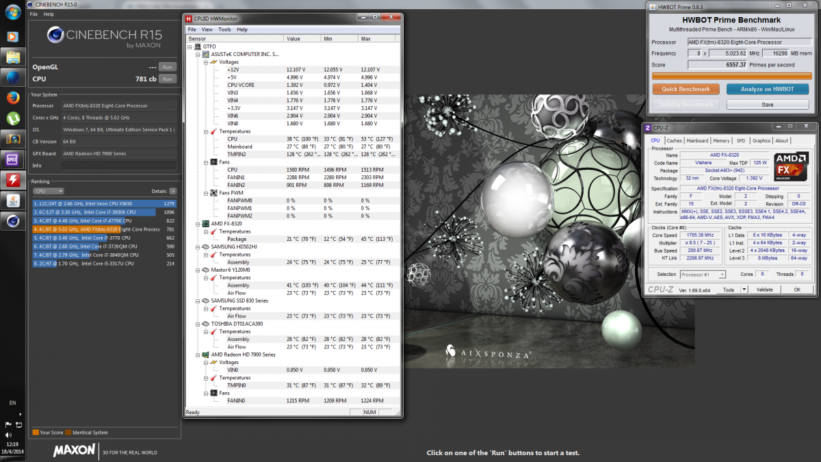Image resolution: width=821 pixels, height=462 pixels.
Task: Click the ASUSTeK motherboard icon
Action: tap(206, 54)
